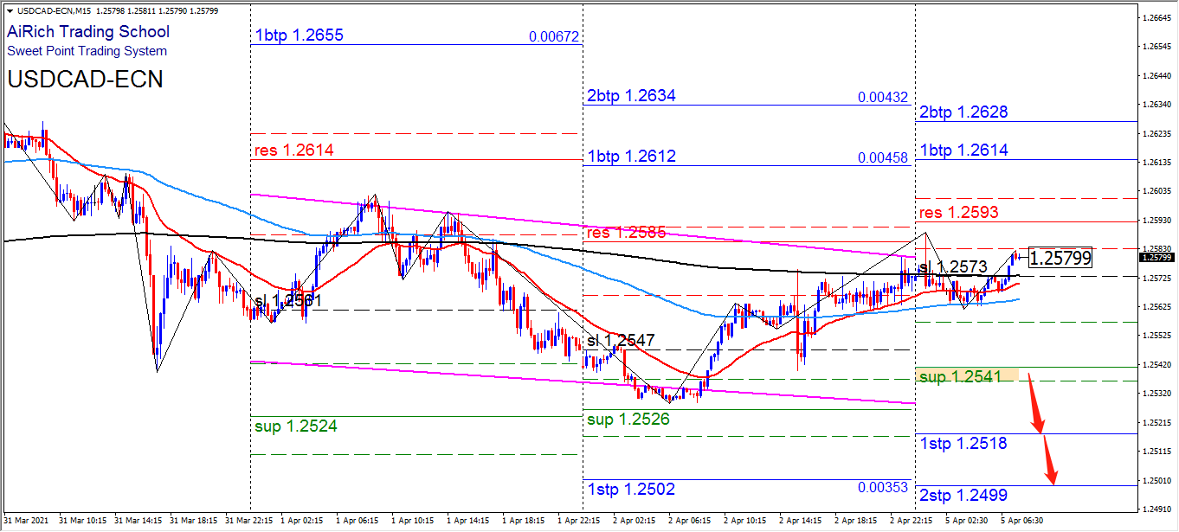The width and height of the screenshot is (1179, 532).
Task: Click the 2 Apr 06:15 time axis label
Action: [x=692, y=522]
